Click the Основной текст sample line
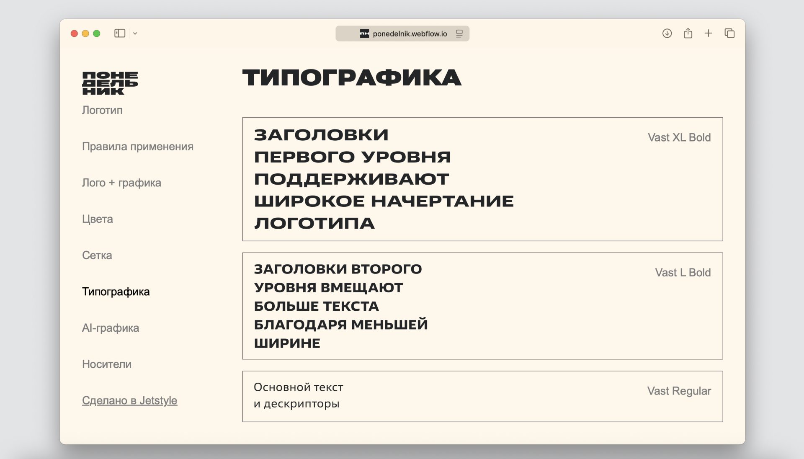The image size is (804, 459). tap(299, 387)
